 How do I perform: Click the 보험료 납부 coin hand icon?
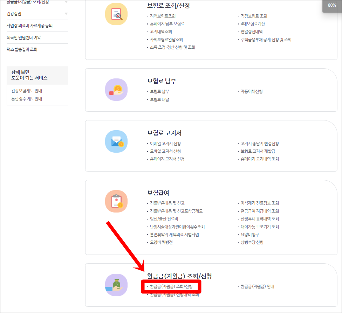pyautogui.click(x=116, y=90)
